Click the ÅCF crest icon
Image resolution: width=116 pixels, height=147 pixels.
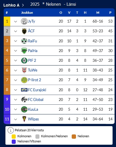(24, 31)
